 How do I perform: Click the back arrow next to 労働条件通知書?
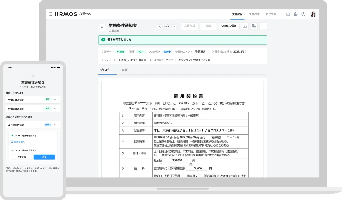point(102,27)
